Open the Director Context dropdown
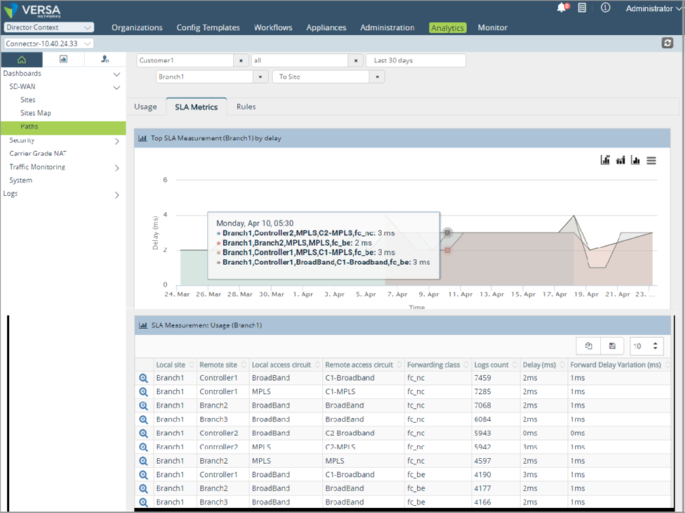 [49, 27]
